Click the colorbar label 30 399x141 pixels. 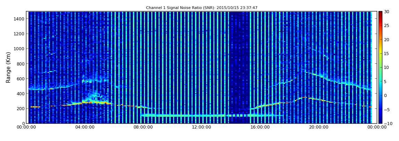[x=387, y=12]
